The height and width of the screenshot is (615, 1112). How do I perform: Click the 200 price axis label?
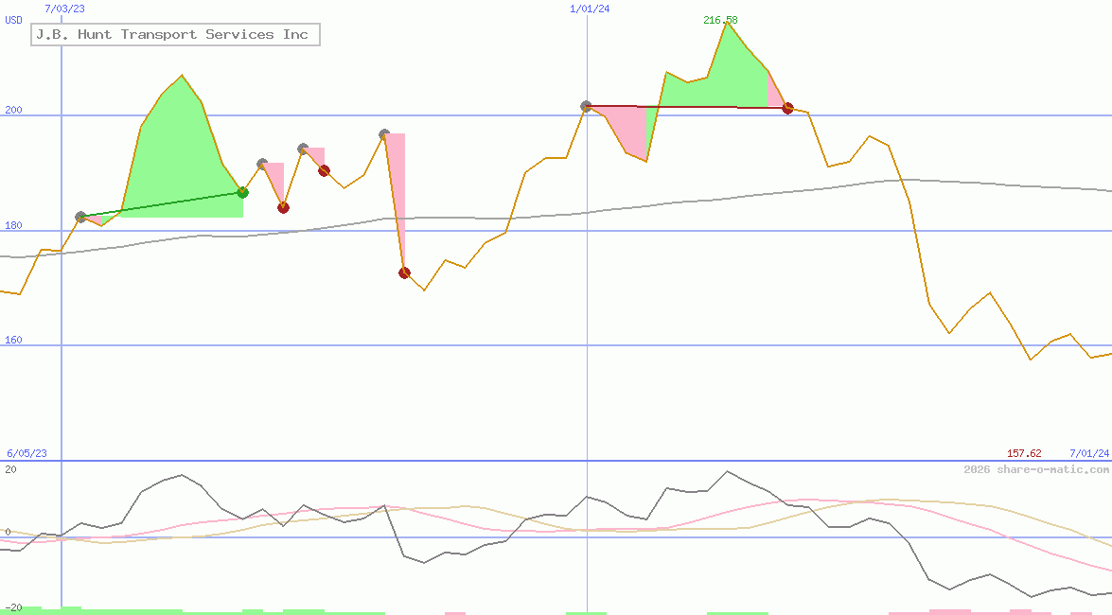click(13, 110)
